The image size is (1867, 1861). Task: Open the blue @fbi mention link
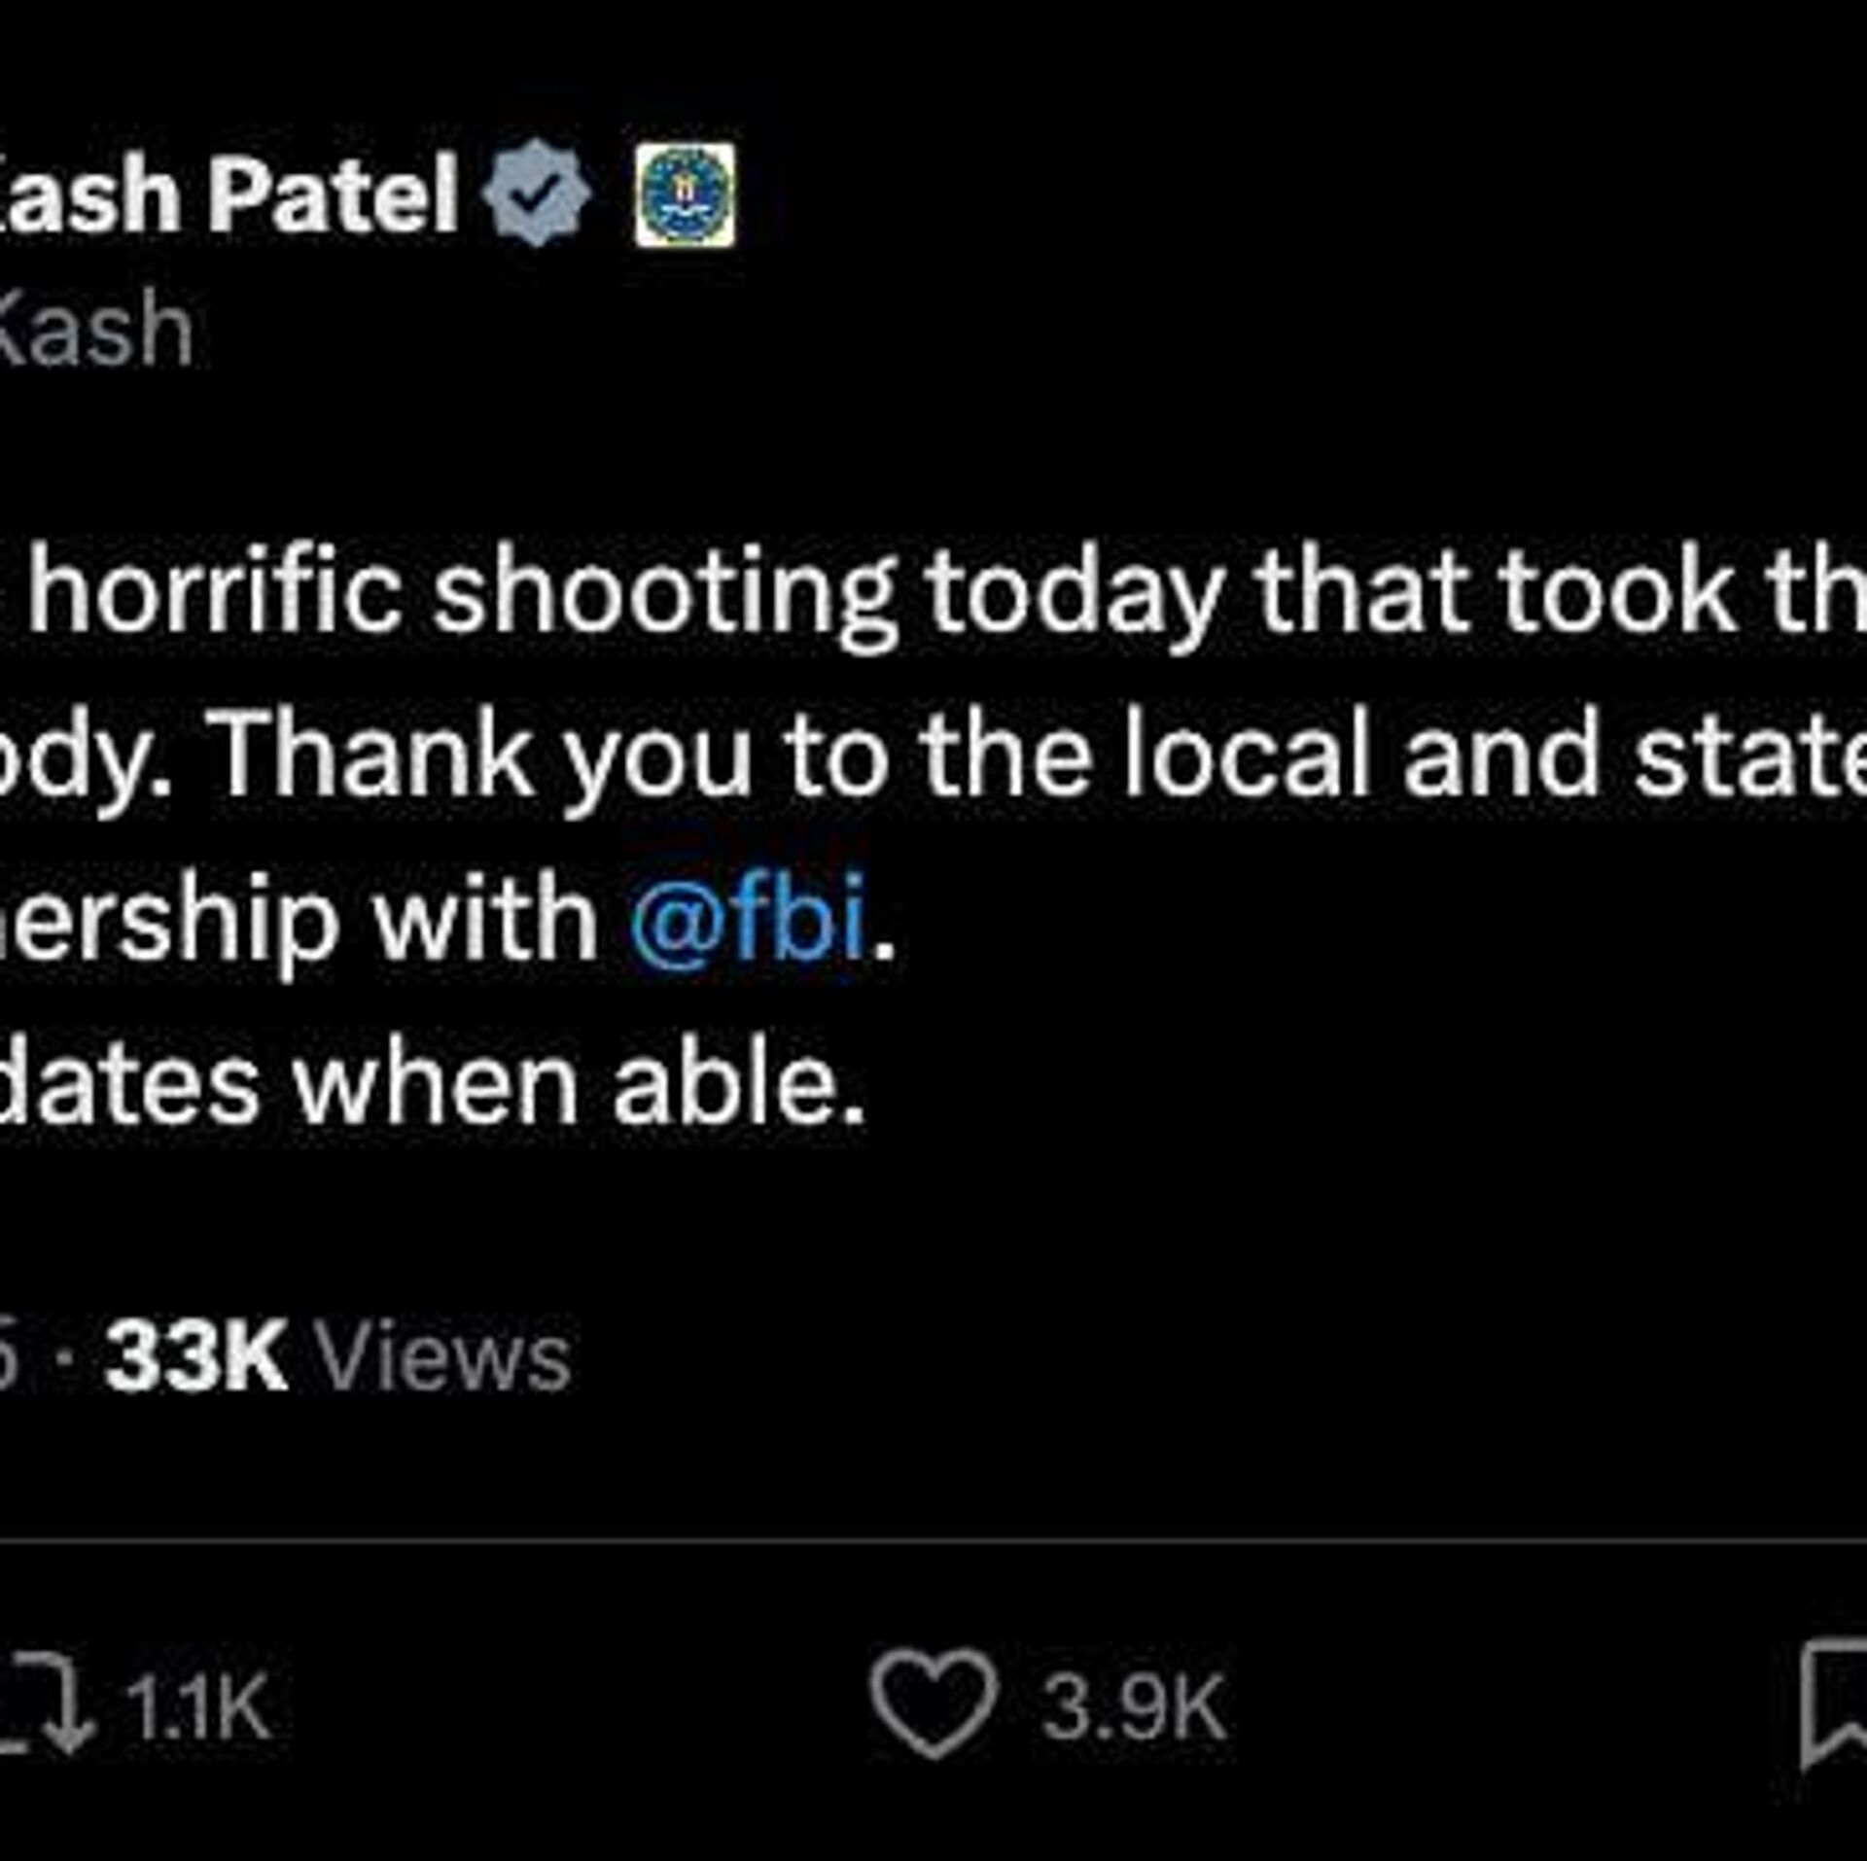click(x=747, y=918)
